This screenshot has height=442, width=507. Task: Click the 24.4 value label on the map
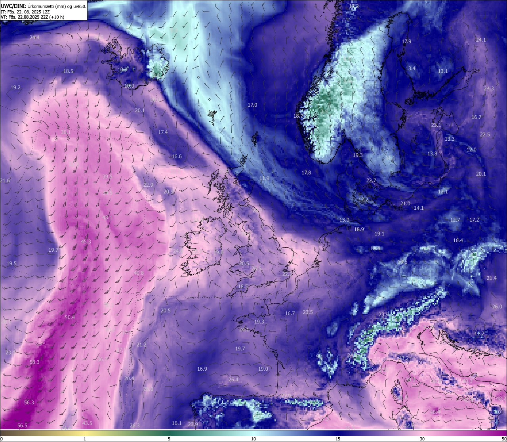(34, 38)
